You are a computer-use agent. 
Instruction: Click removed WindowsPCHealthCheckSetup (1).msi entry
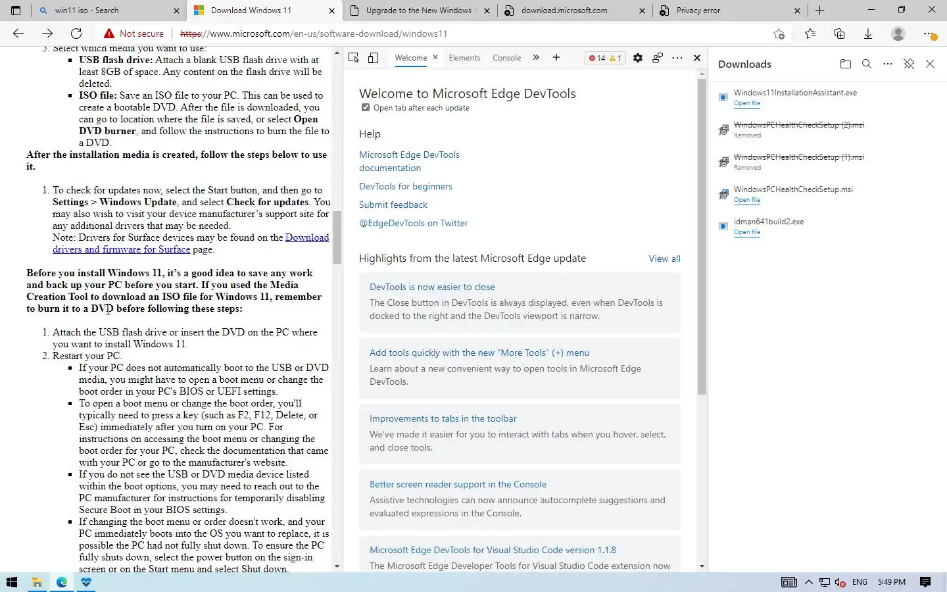click(x=798, y=157)
